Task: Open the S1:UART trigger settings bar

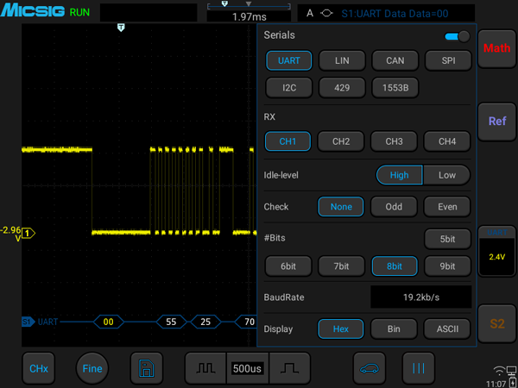Action: 386,14
